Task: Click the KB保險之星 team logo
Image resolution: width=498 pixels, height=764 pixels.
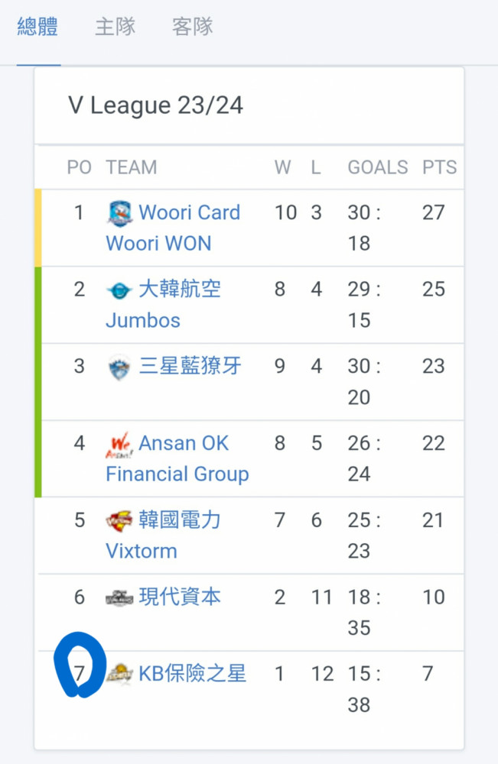Action: tap(119, 675)
